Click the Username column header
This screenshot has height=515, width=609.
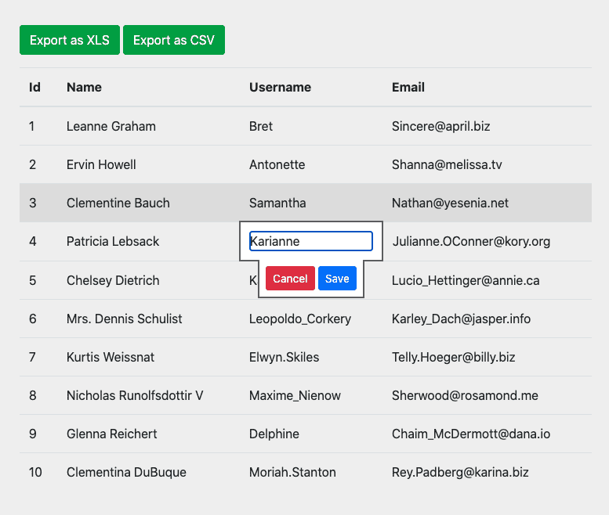tap(280, 87)
